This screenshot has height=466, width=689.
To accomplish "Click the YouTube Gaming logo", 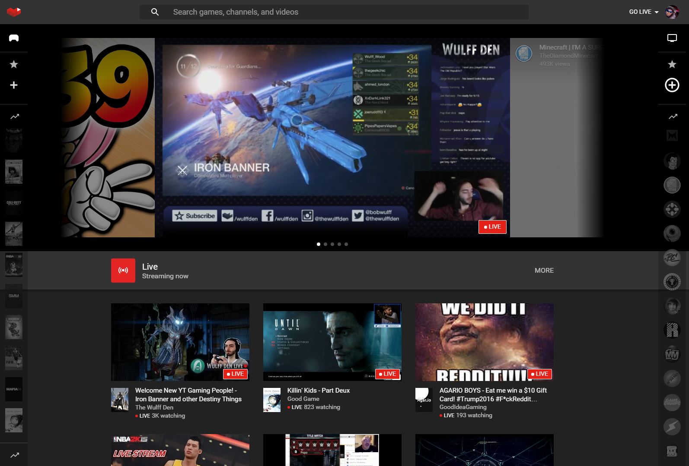I will pyautogui.click(x=14, y=12).
